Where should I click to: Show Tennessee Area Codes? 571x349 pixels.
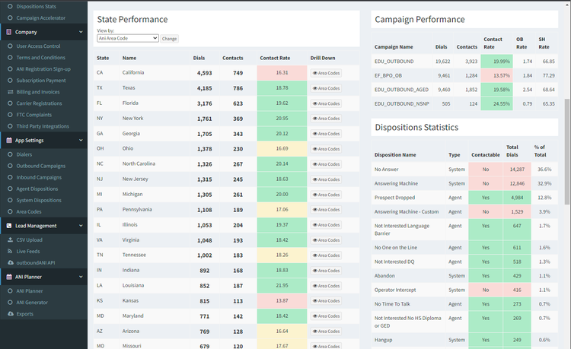click(x=327, y=255)
